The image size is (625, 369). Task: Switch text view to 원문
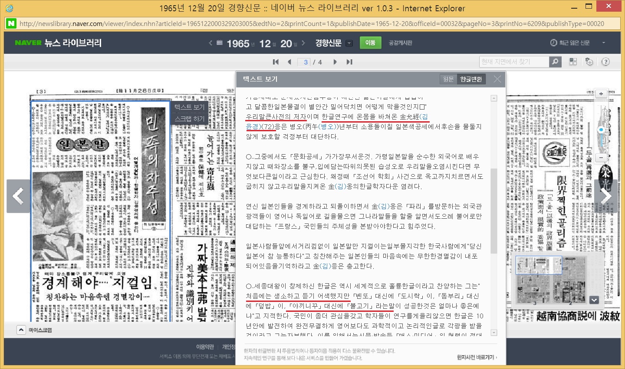(448, 79)
